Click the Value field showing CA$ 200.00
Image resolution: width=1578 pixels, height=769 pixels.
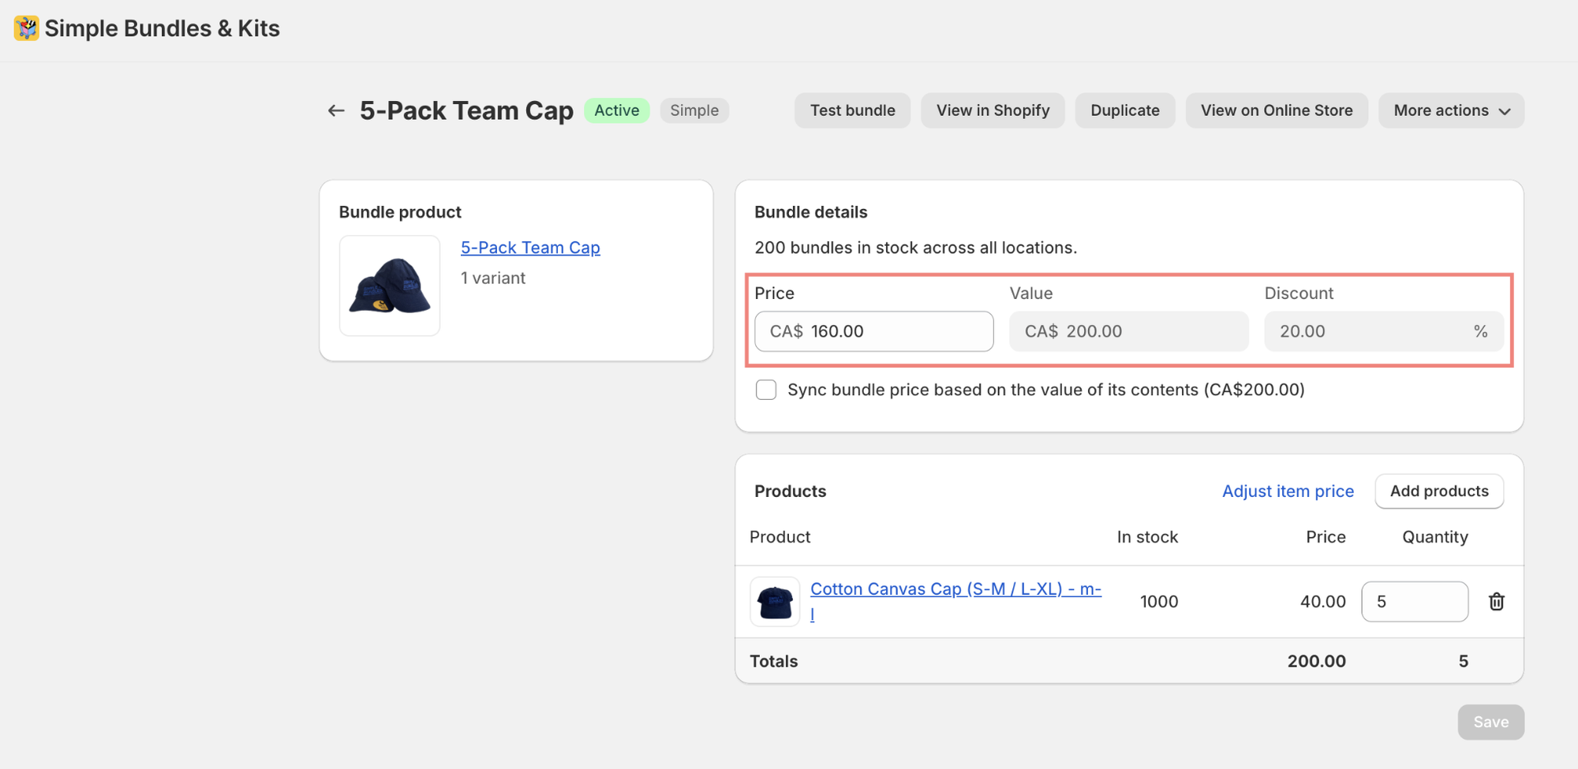point(1128,331)
